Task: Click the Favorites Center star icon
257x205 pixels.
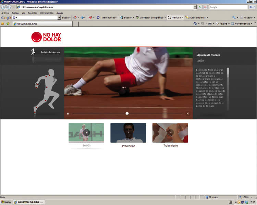Action: pos(2,24)
